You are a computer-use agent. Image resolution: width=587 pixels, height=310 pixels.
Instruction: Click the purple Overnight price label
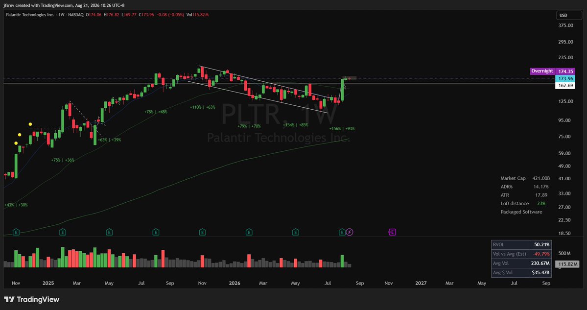(541, 71)
